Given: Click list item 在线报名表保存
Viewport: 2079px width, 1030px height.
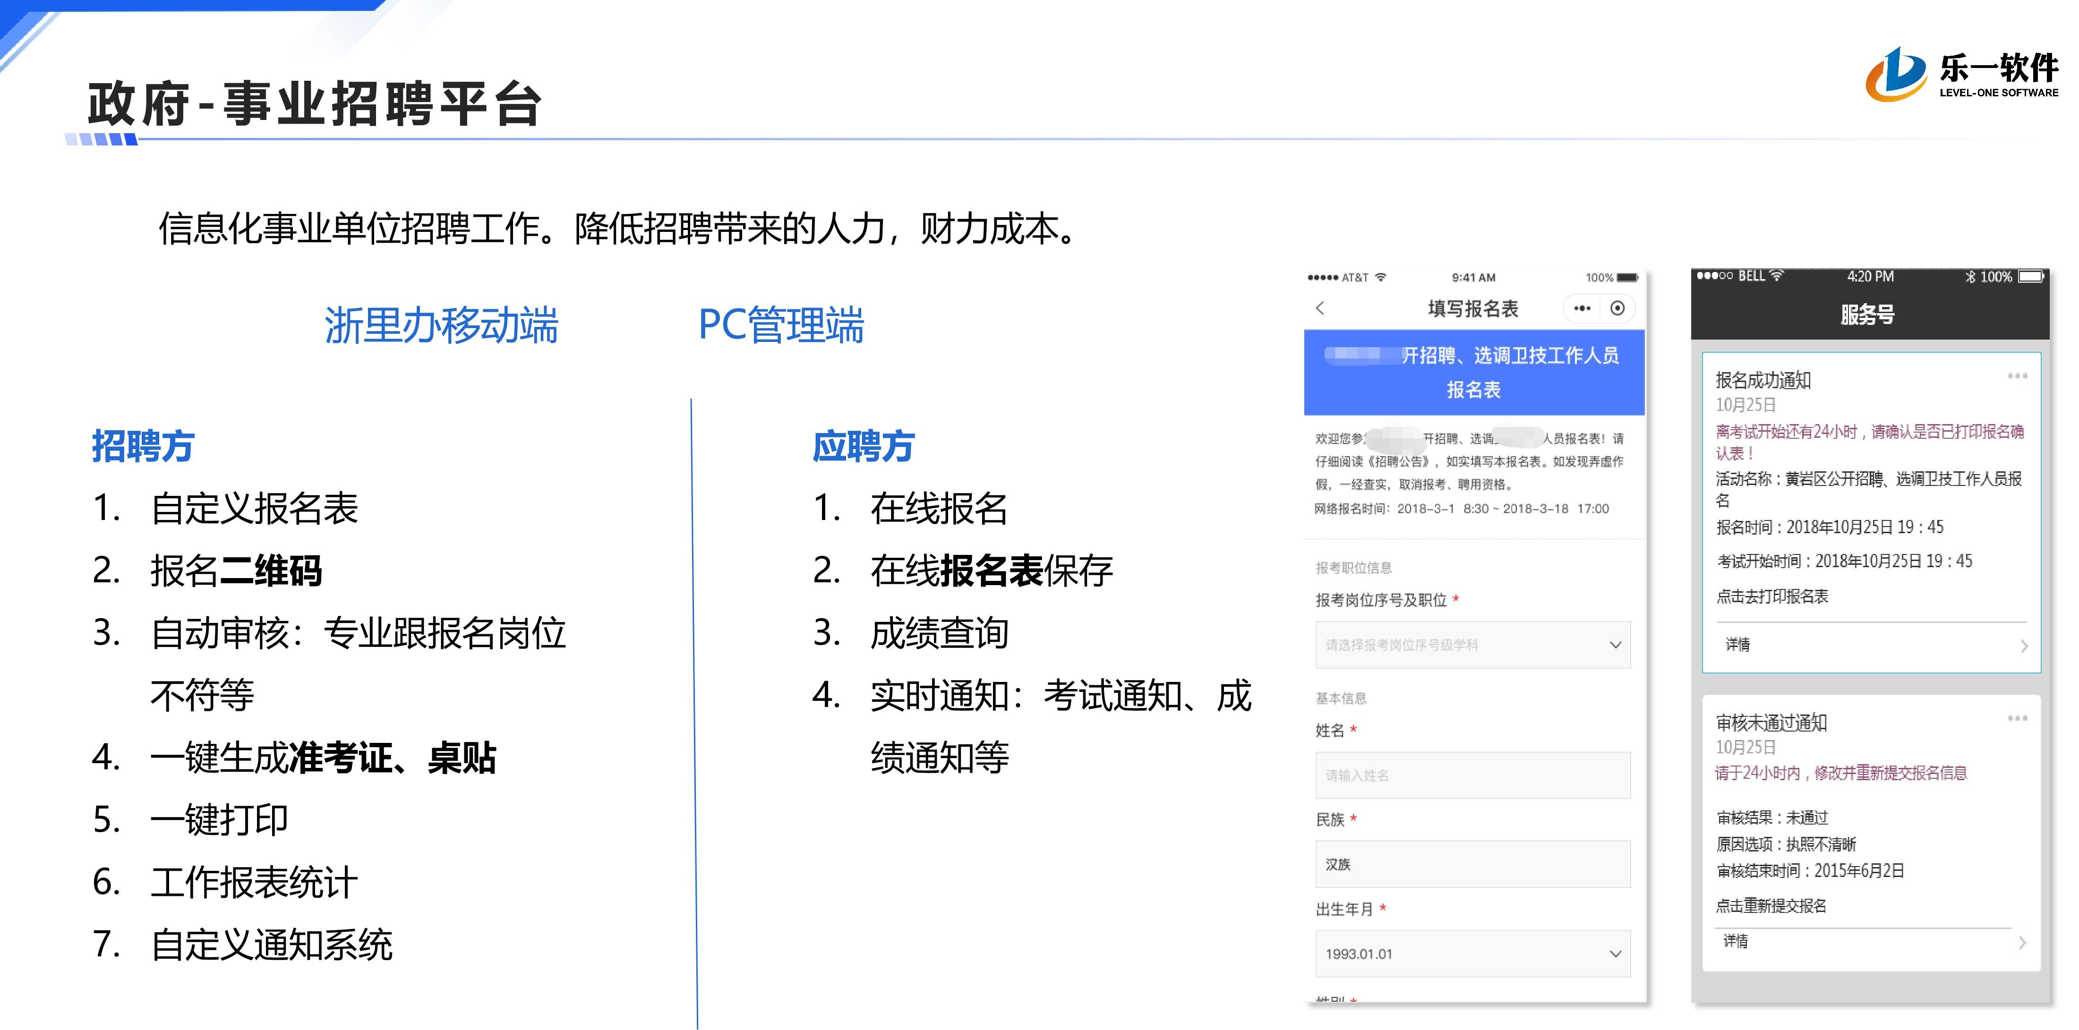Looking at the screenshot, I should point(991,570).
